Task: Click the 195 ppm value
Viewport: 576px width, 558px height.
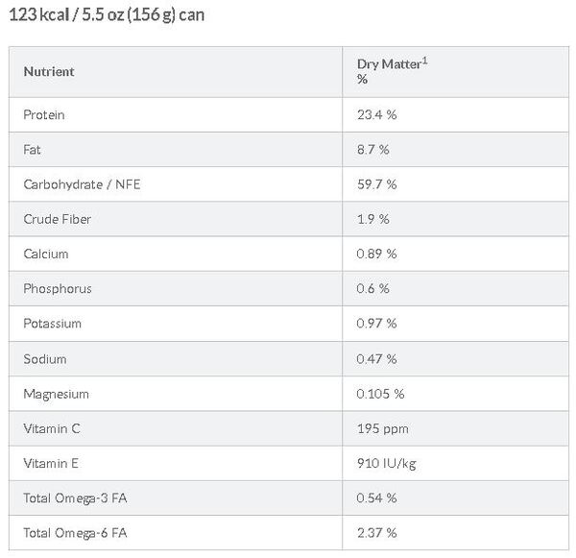Action: pyautogui.click(x=378, y=428)
